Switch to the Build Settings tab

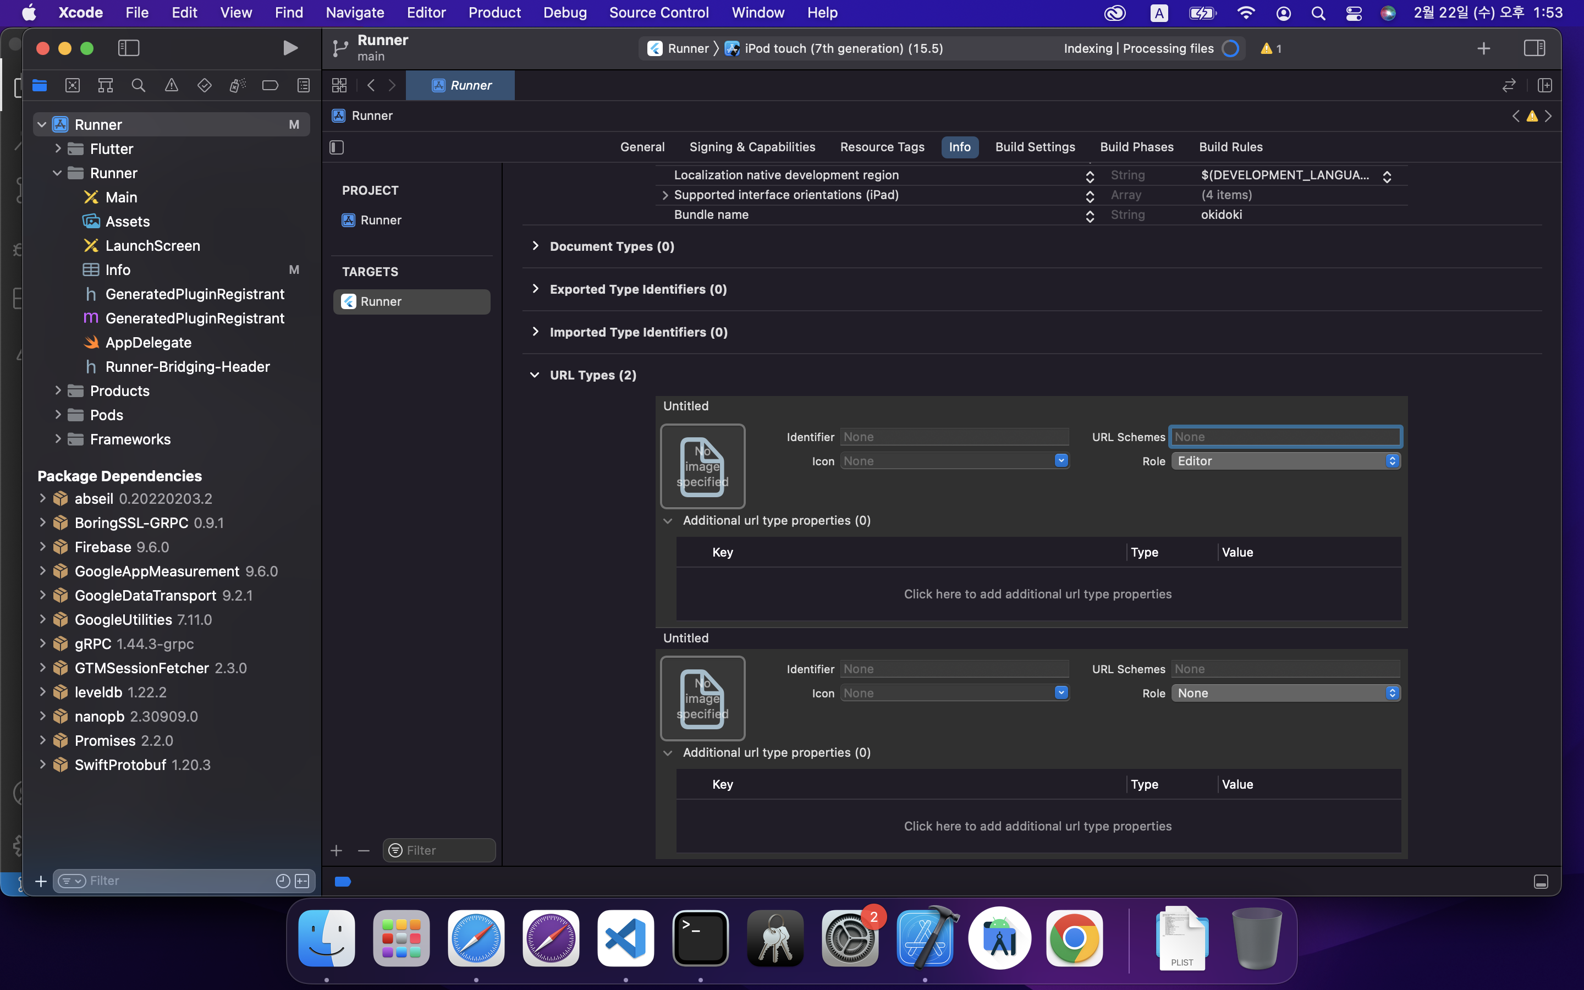tap(1035, 147)
